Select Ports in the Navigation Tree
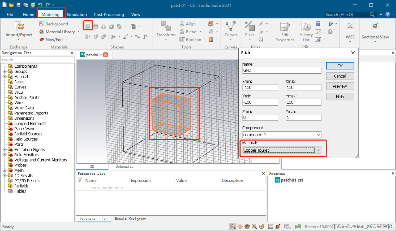Screen dimensions: 396x231 [19, 144]
